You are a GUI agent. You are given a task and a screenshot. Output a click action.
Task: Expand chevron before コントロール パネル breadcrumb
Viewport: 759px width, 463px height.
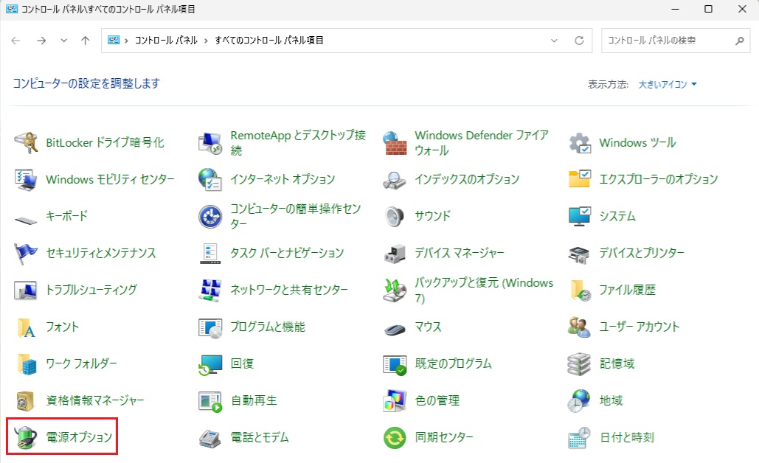[126, 41]
